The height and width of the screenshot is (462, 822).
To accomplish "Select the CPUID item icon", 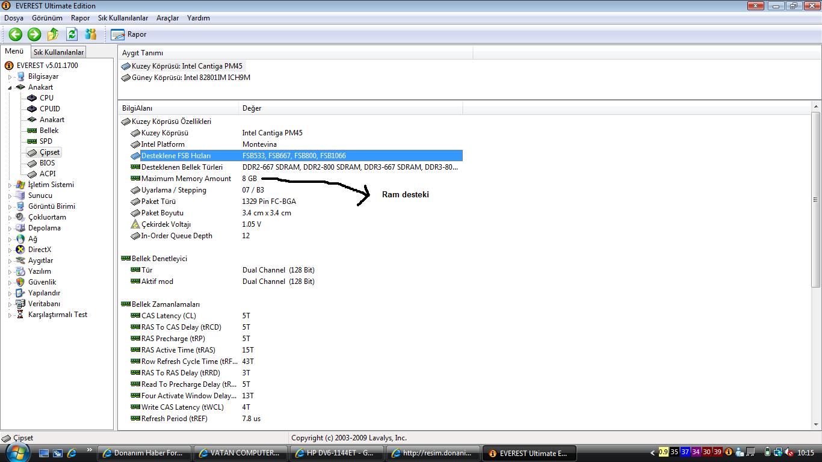I will [x=32, y=108].
